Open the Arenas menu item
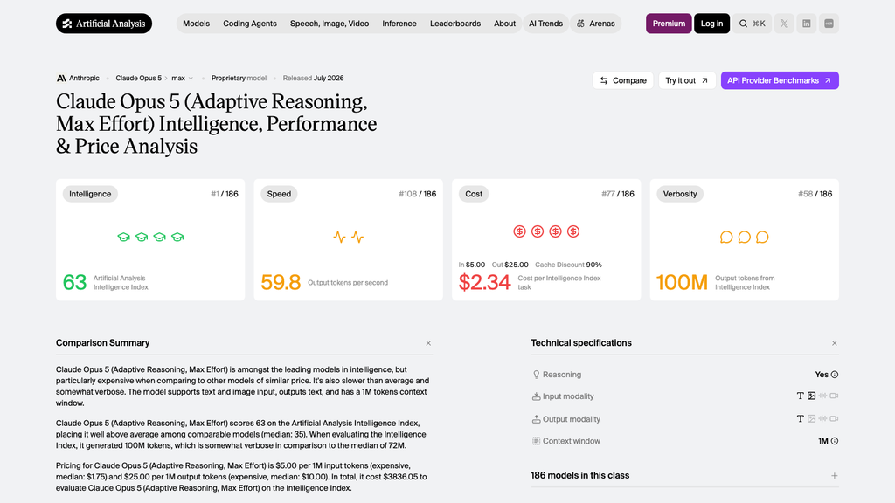 (x=595, y=24)
